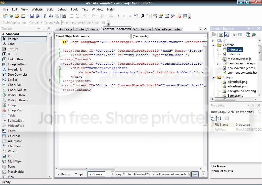The width and height of the screenshot is (262, 185).
Task: Click Nest Related Files icon in Solution Explorer
Action: click(227, 34)
